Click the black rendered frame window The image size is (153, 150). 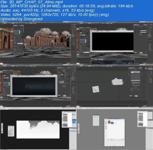click(x=113, y=41)
